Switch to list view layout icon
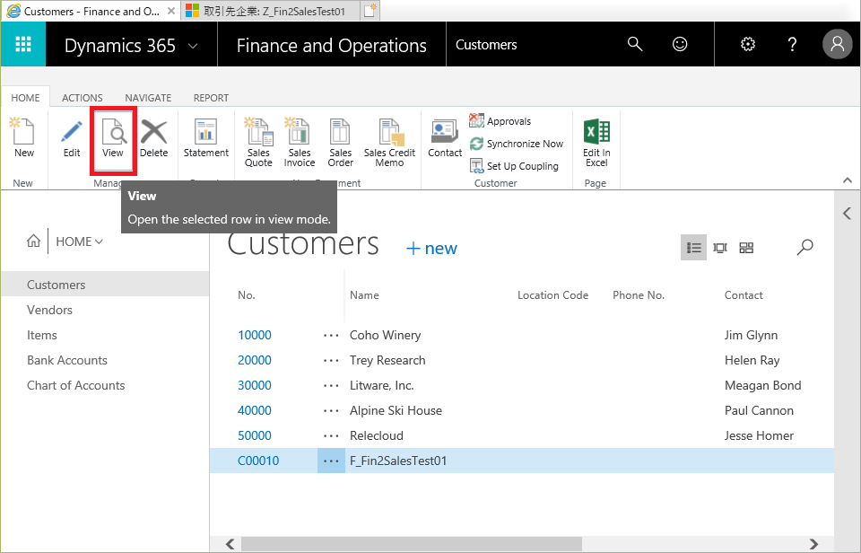Image resolution: width=861 pixels, height=553 pixels. (693, 248)
